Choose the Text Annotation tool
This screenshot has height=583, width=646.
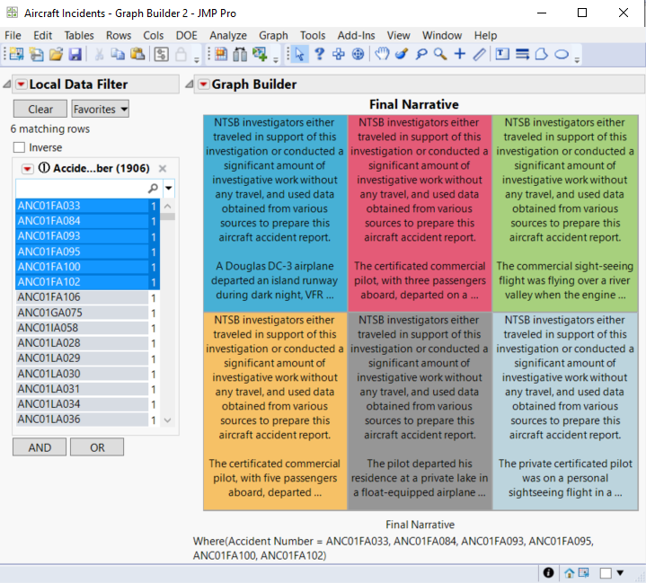click(501, 55)
